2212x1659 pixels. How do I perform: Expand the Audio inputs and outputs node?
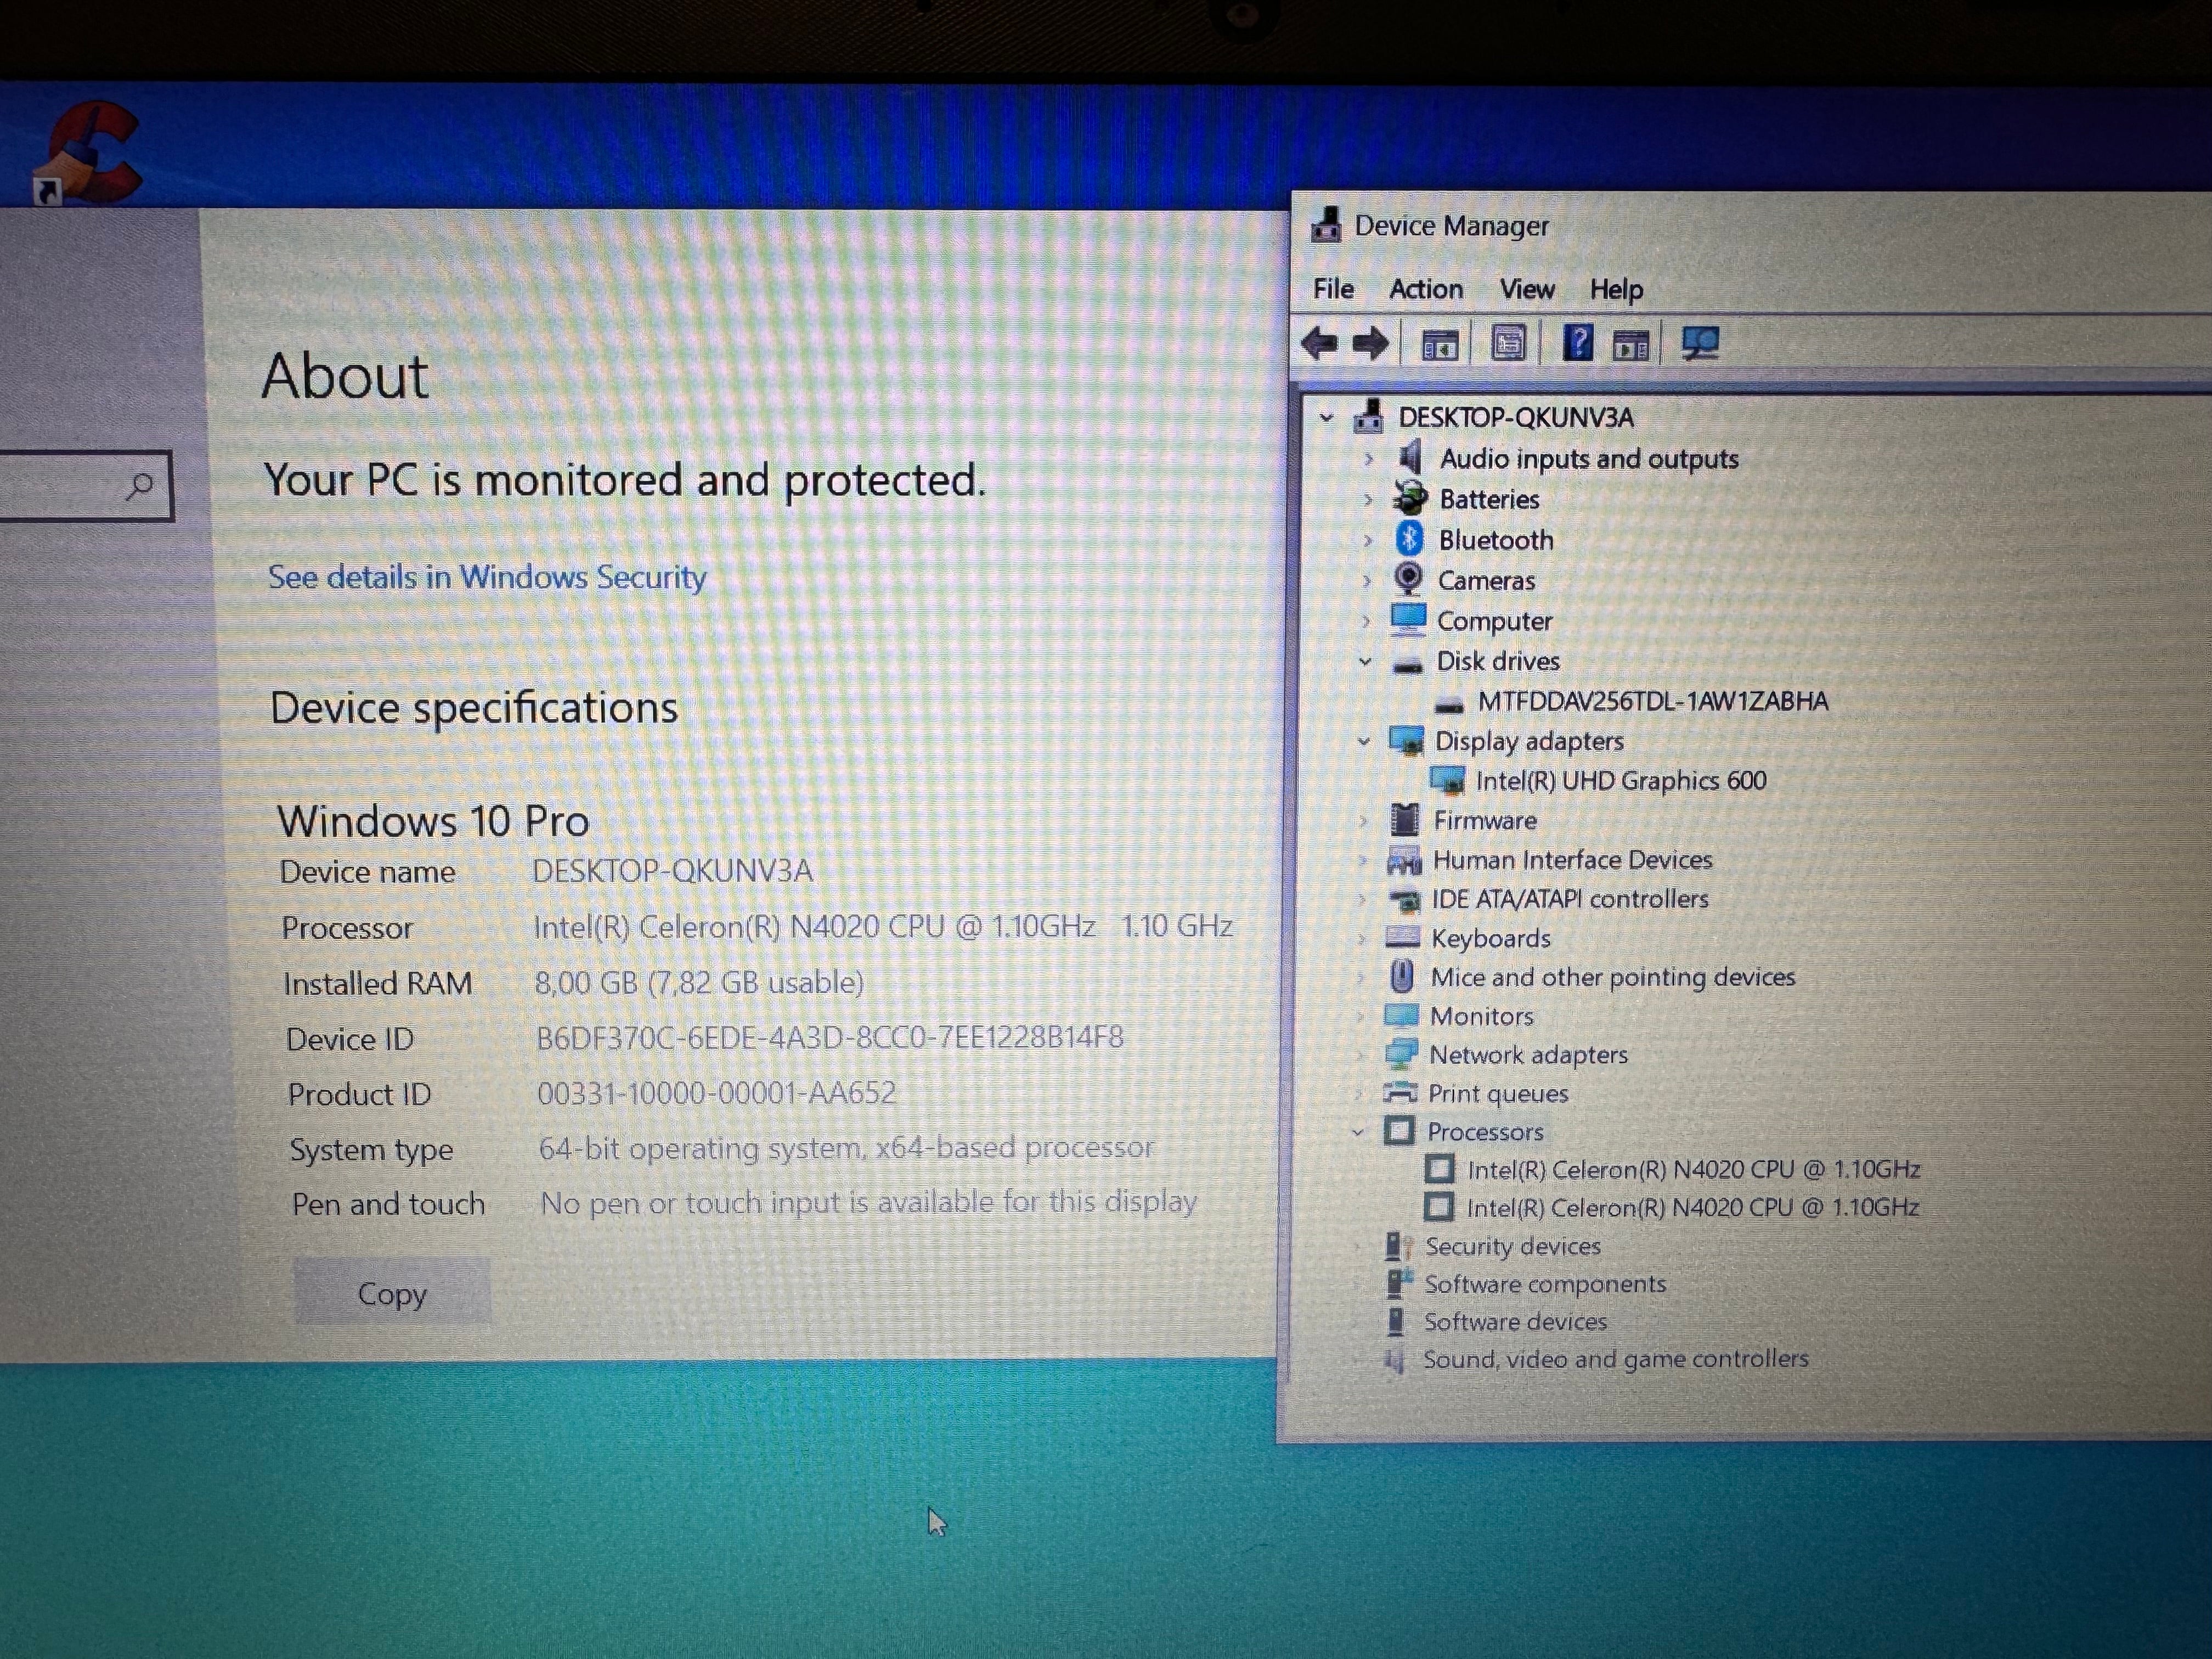pyautogui.click(x=1368, y=458)
